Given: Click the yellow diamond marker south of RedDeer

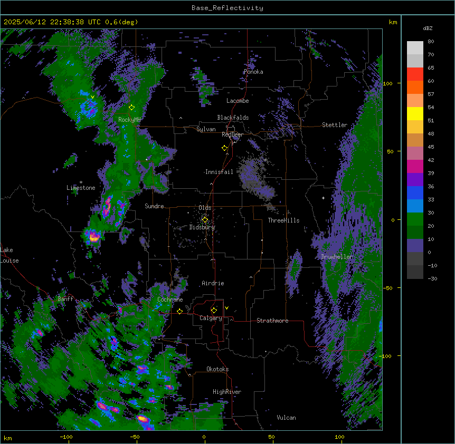Looking at the screenshot, I should click(x=224, y=148).
